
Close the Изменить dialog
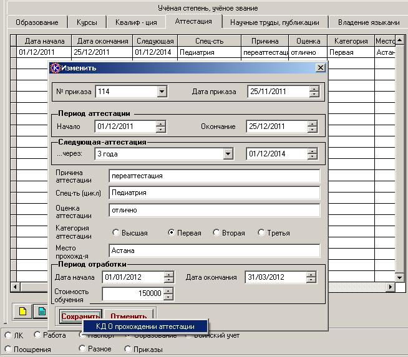coord(320,68)
